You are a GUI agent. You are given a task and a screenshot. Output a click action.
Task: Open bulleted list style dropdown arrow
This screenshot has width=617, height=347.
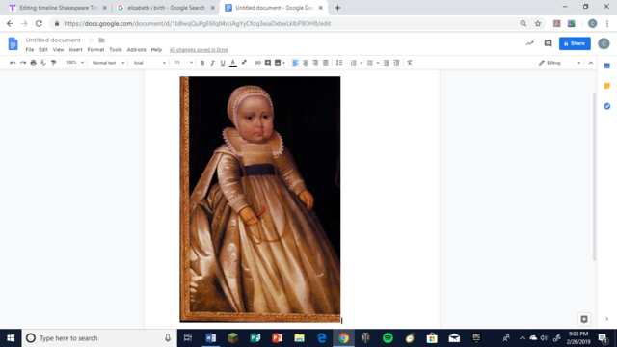pyautogui.click(x=378, y=63)
